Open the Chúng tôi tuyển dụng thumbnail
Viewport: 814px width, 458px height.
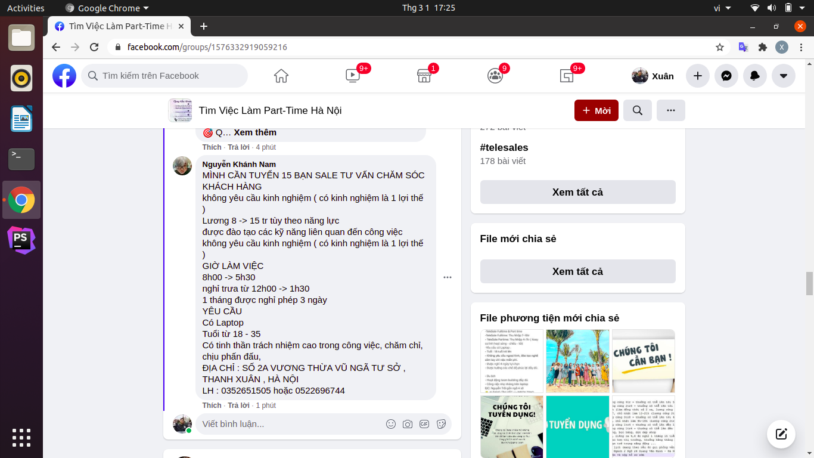pyautogui.click(x=512, y=427)
